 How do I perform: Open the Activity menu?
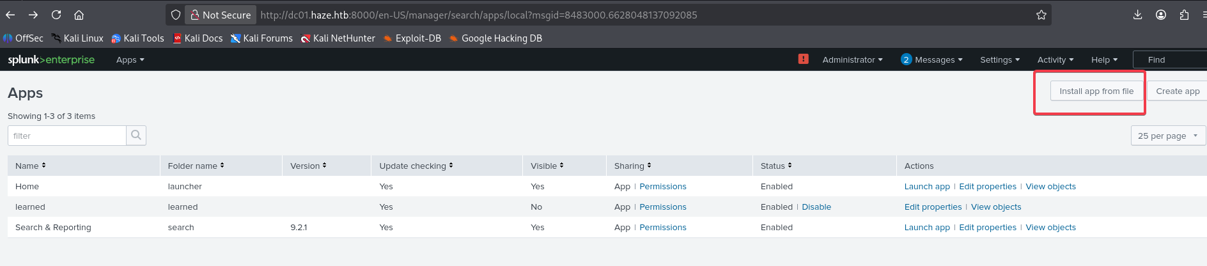1055,59
